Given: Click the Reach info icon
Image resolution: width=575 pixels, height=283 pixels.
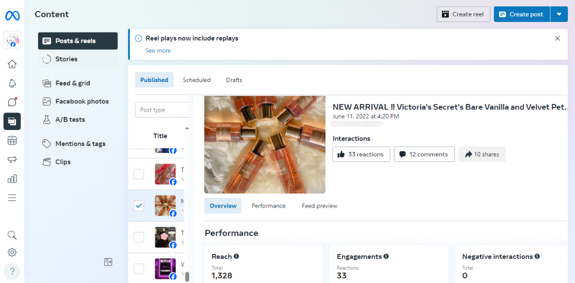Looking at the screenshot, I should click(x=236, y=256).
